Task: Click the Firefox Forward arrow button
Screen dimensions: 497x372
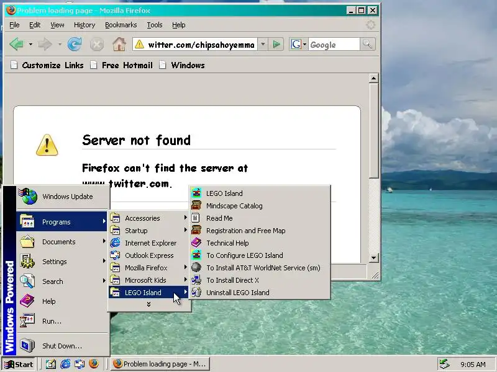Action: 45,44
